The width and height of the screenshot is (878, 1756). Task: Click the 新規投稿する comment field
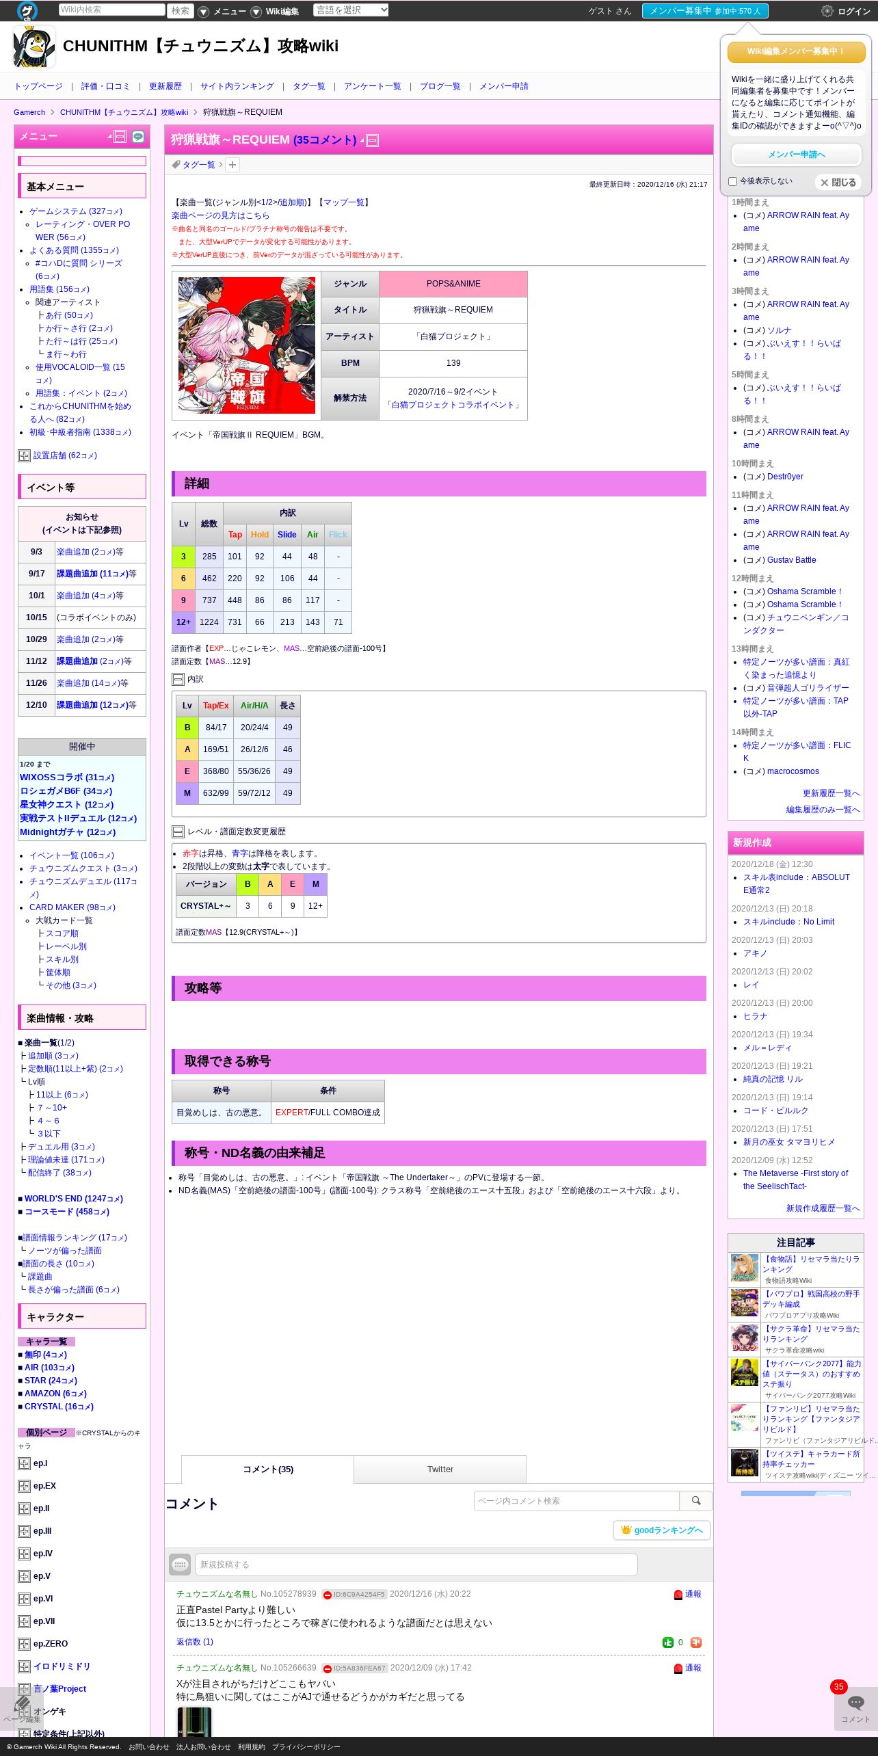416,1564
